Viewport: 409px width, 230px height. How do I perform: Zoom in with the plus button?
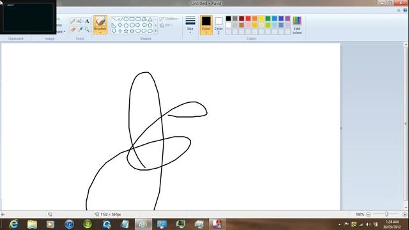click(x=405, y=215)
